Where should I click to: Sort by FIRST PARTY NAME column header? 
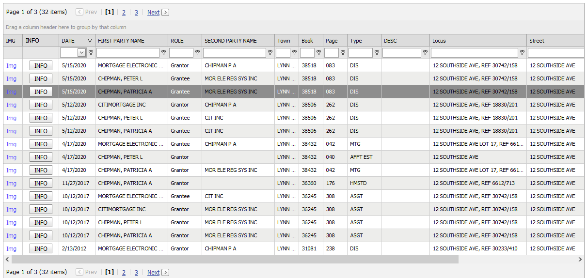(131, 41)
